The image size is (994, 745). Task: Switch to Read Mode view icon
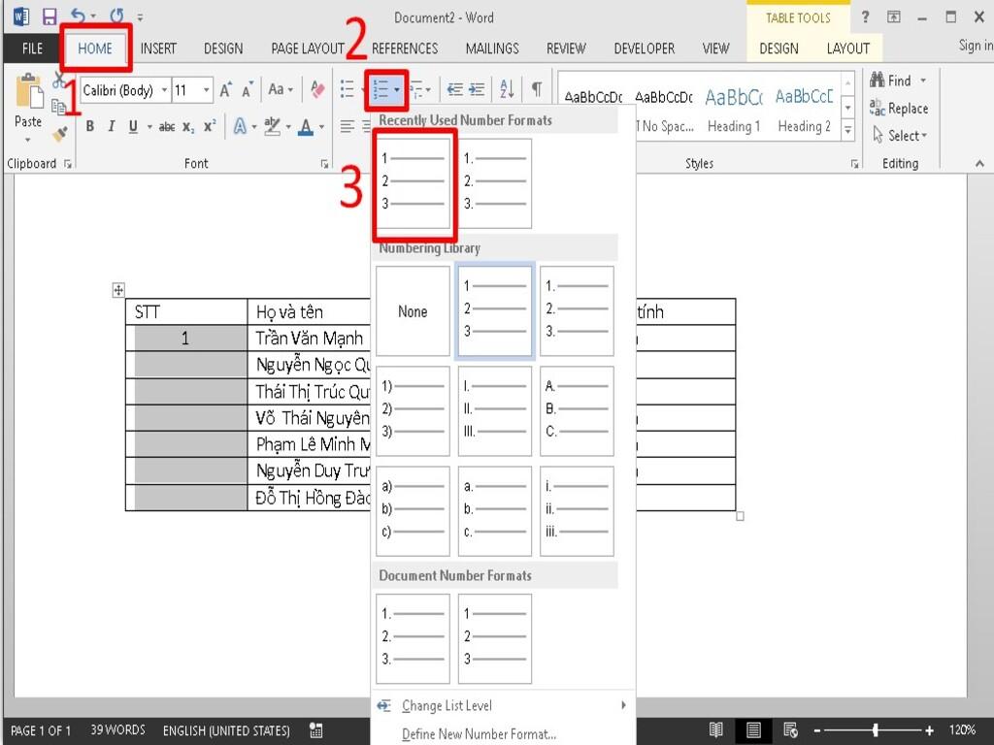716,730
